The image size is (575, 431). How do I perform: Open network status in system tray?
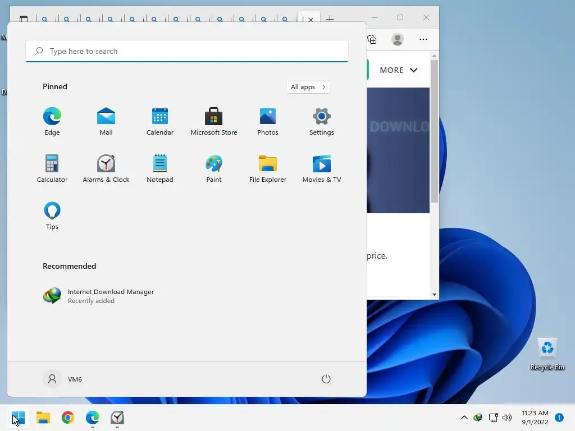[493, 418]
